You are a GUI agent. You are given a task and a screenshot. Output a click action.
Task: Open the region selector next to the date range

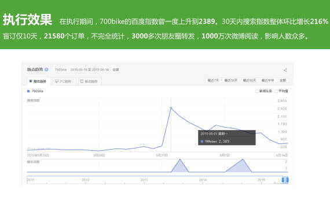116,70
